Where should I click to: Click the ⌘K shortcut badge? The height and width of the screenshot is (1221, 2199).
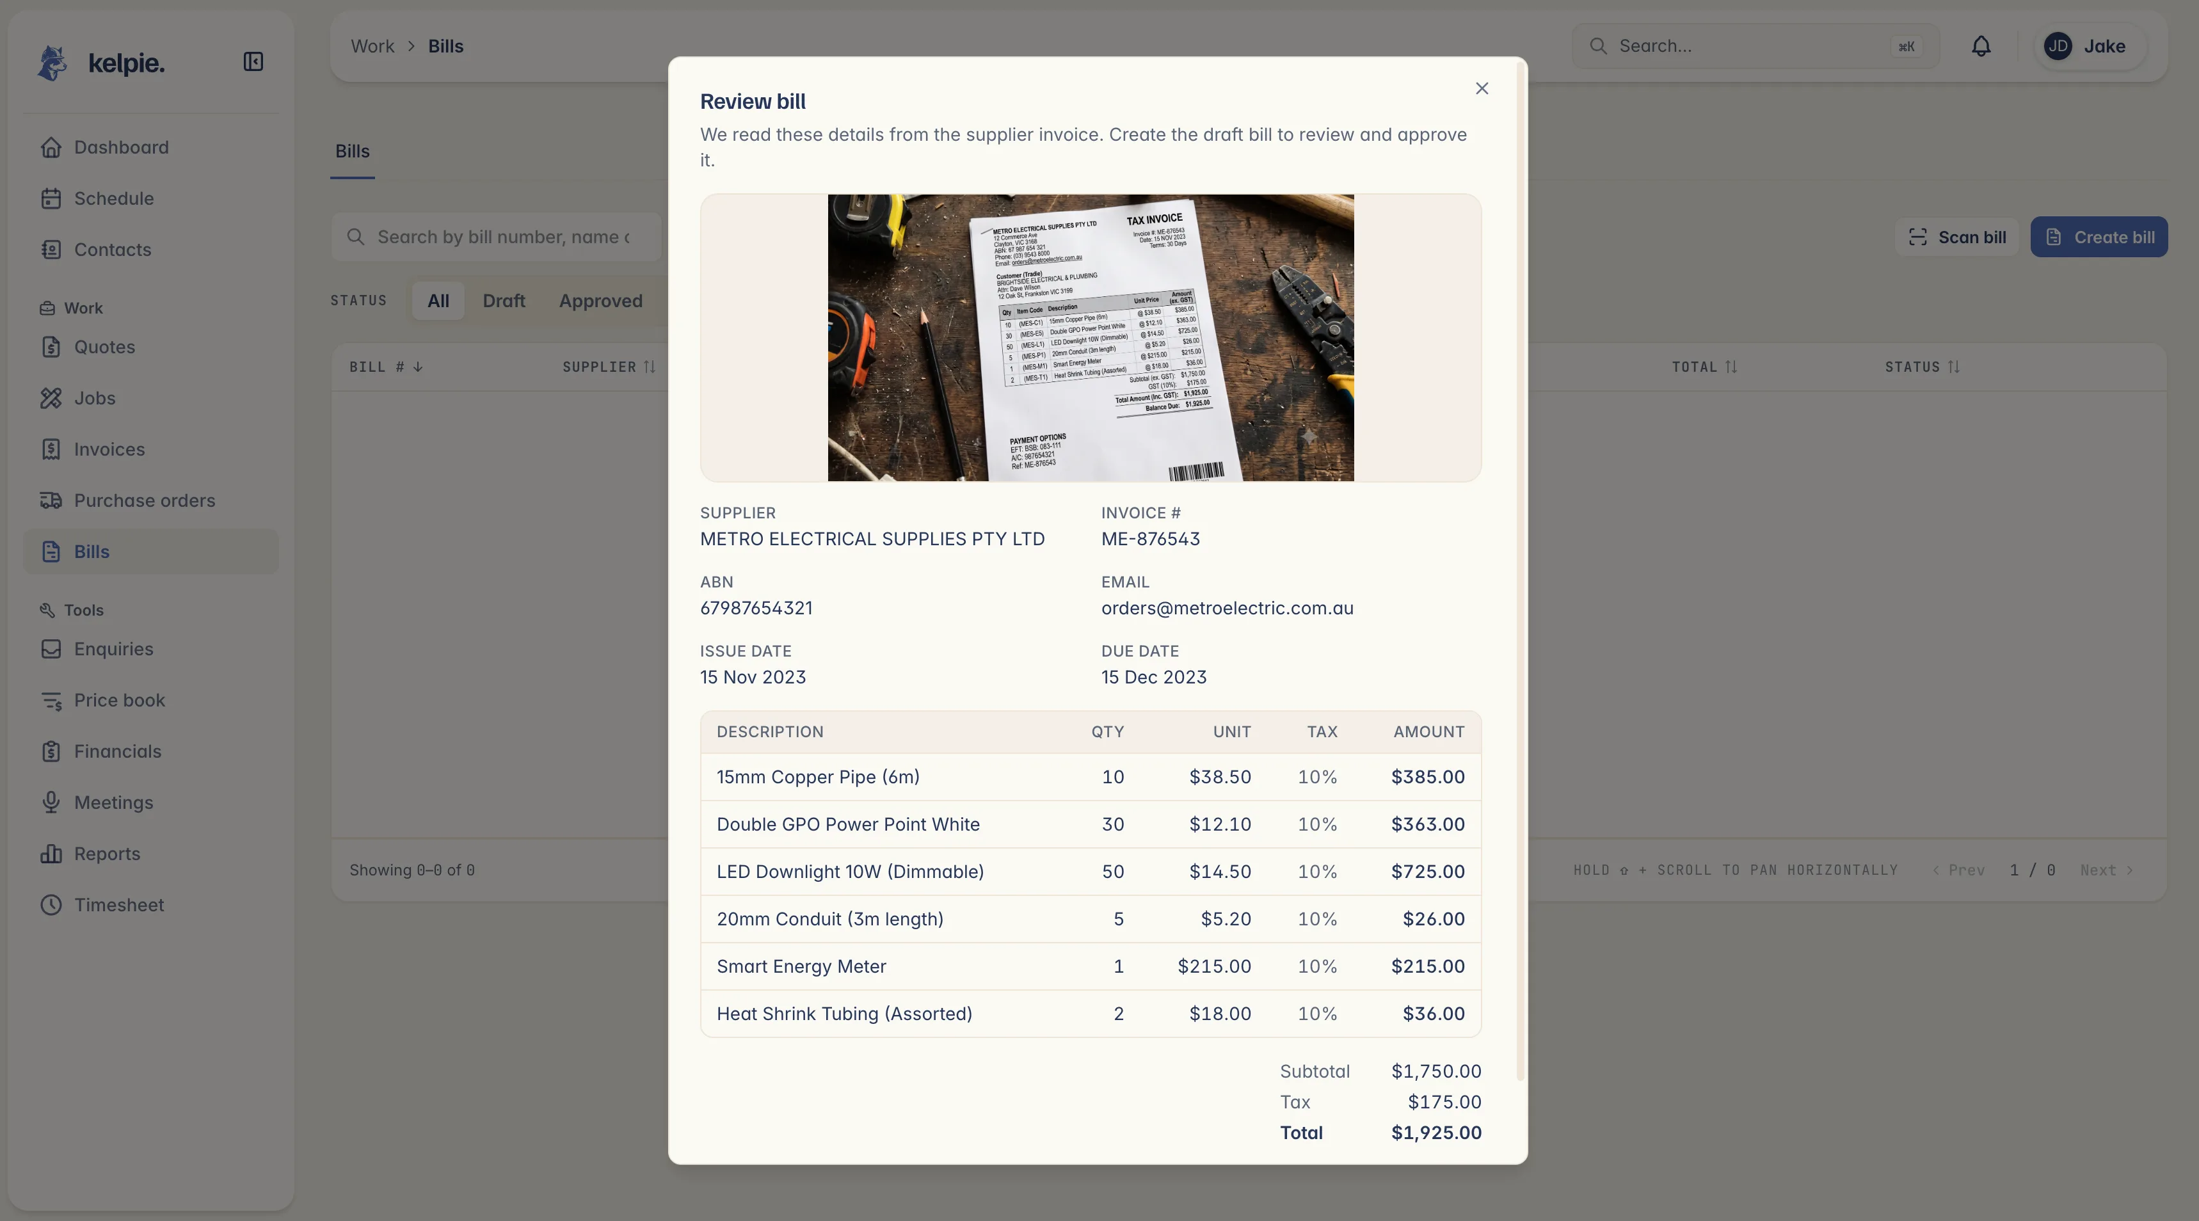(x=1906, y=47)
